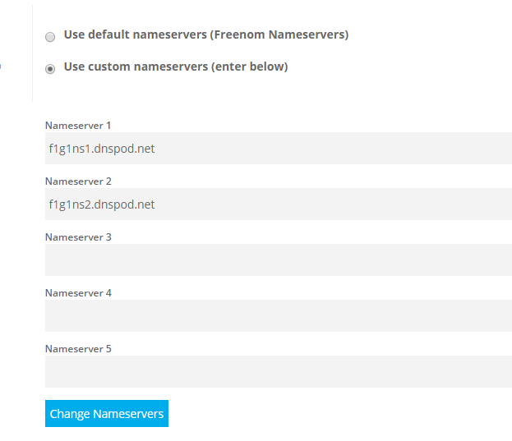Focus the empty Nameserver 4 field
Viewport: 512px width, 441px height.
[x=279, y=315]
